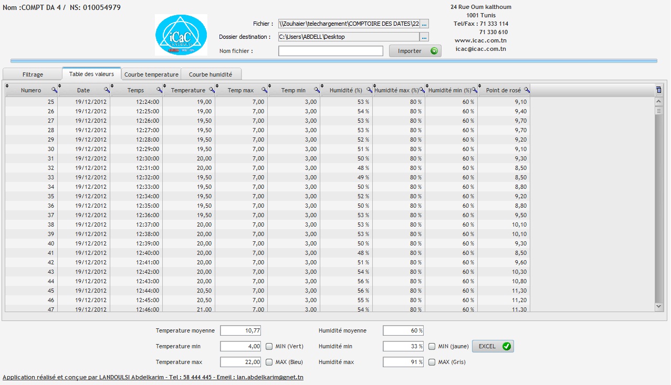Select the Table des valeurs tab
Viewport: 671px width, 385px height.
[91, 73]
